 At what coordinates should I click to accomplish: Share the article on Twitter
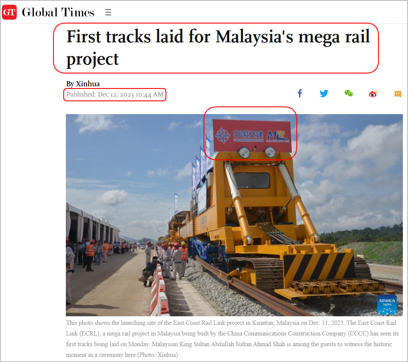pos(324,93)
